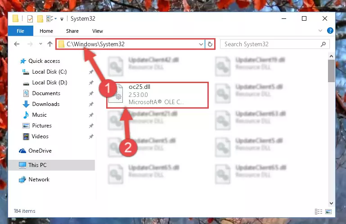Screen dimensions: 346x224
Task: Expand the address bar history dropdown
Action: tap(201, 44)
